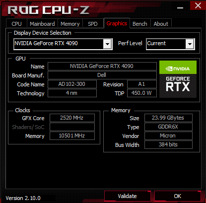
Task: Open the Perf Level dropdown arrow
Action: pyautogui.click(x=190, y=44)
